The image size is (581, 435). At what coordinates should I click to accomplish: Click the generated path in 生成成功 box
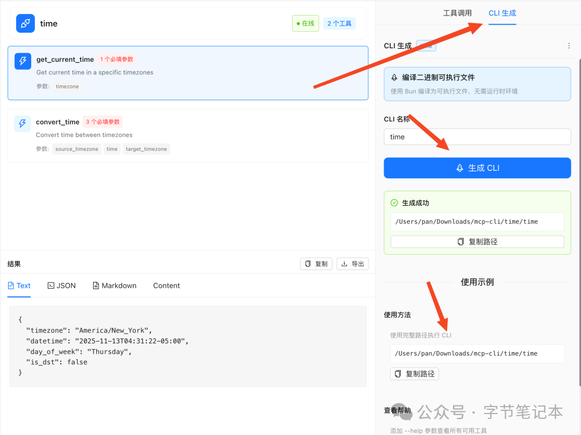click(x=477, y=222)
